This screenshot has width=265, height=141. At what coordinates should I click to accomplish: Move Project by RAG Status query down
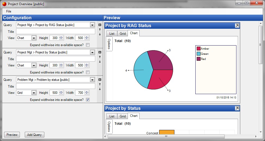100,34
